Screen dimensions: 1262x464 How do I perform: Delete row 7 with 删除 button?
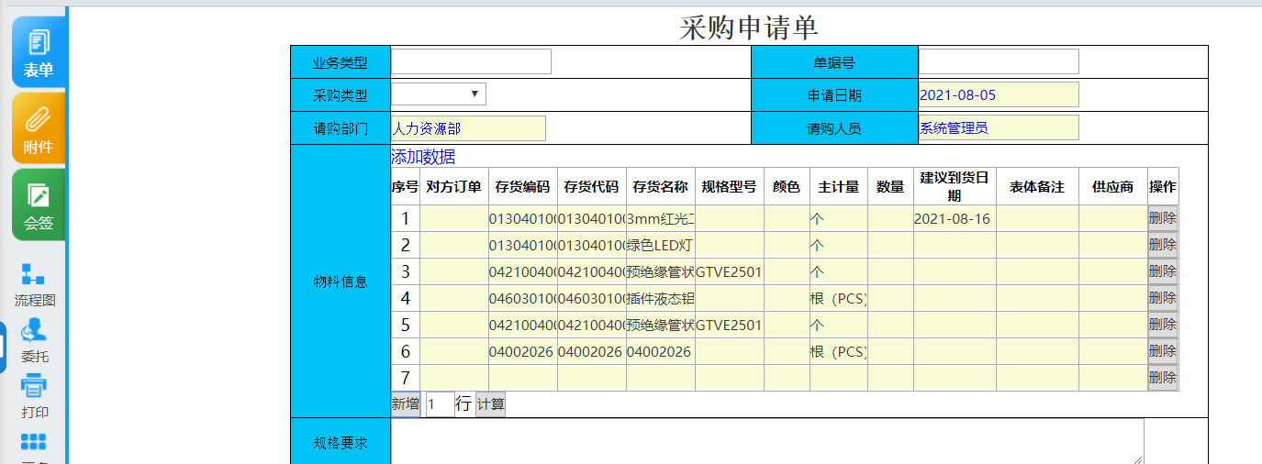coord(1163,378)
